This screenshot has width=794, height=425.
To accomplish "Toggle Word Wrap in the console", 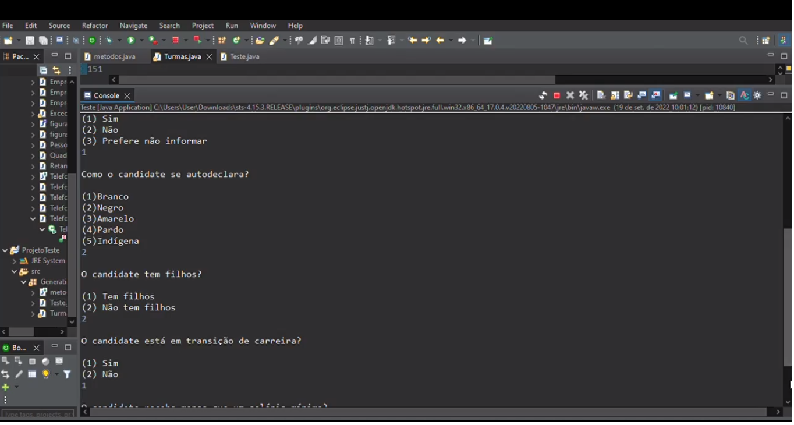I will (x=628, y=95).
